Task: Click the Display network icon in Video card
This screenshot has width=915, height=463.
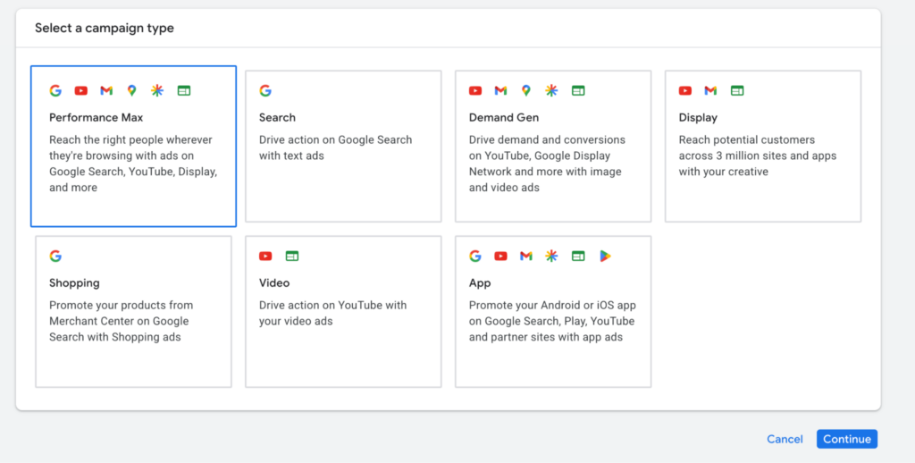Action: coord(292,256)
